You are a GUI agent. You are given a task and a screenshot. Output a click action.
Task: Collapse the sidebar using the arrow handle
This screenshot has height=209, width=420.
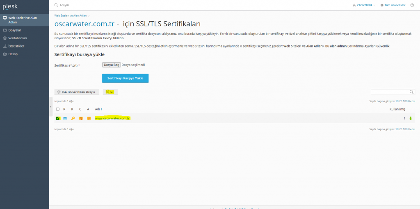pyautogui.click(x=50, y=107)
